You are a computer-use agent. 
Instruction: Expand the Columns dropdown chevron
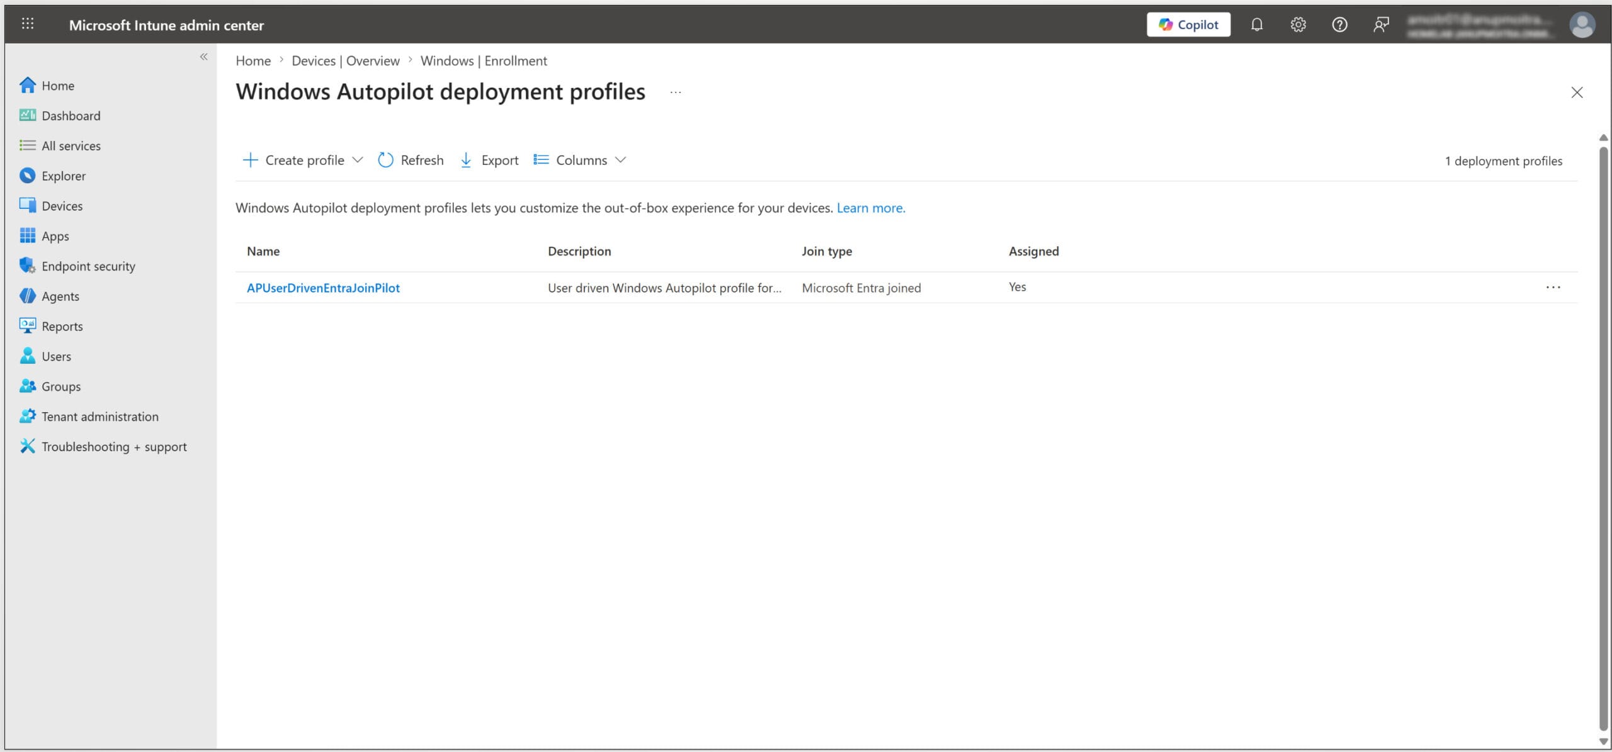click(621, 160)
